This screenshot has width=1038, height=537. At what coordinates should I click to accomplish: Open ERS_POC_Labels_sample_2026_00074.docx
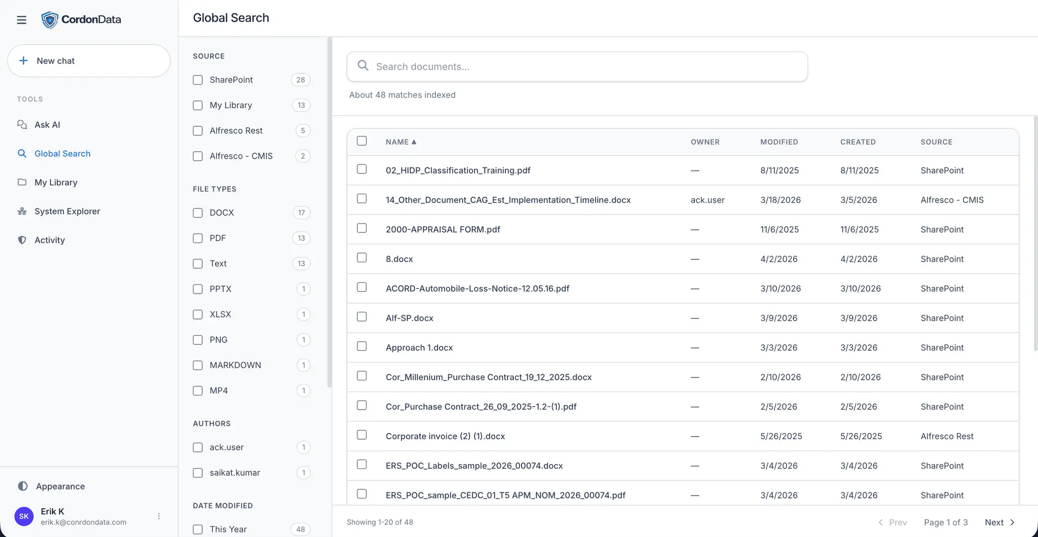click(x=474, y=466)
